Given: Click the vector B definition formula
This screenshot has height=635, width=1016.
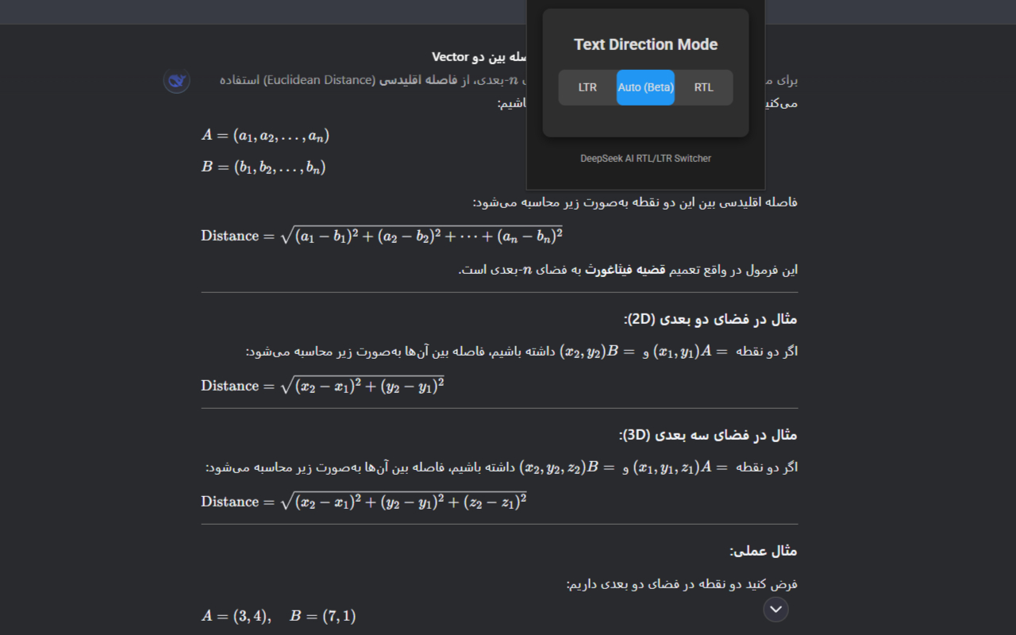Looking at the screenshot, I should [x=264, y=167].
